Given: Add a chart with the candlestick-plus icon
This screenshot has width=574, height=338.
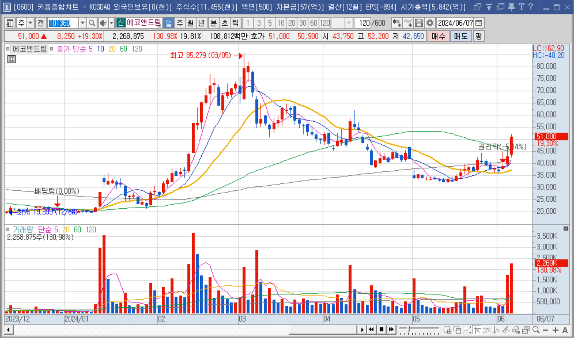Looking at the screenshot, I should [x=396, y=23].
